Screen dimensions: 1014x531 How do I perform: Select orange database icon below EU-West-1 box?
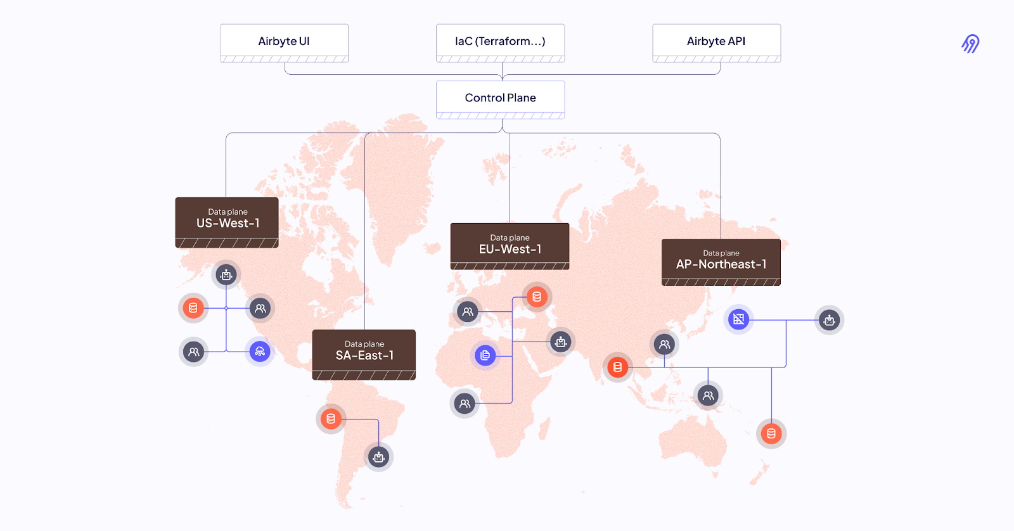[537, 297]
